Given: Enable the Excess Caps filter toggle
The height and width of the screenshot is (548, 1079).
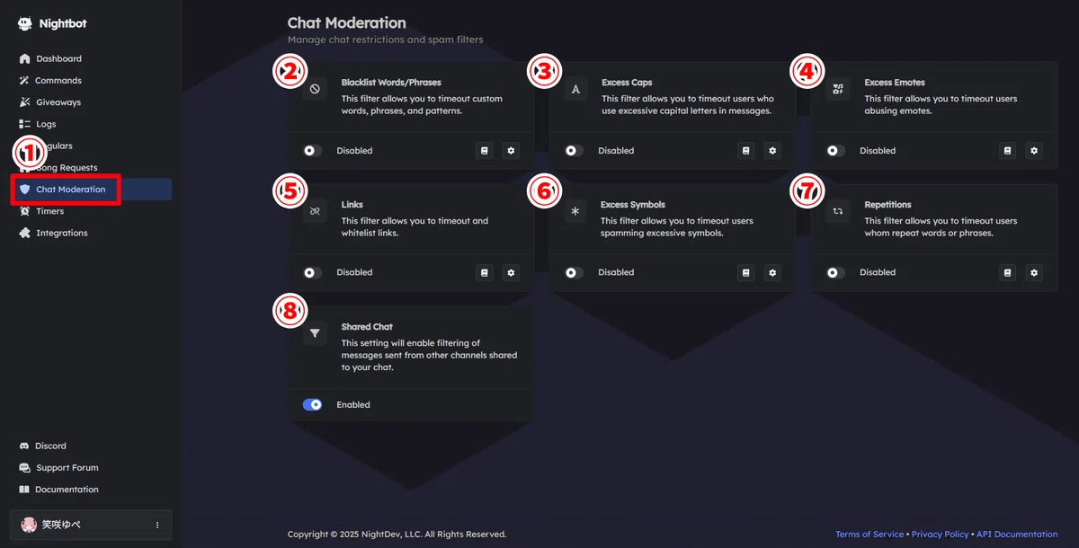Looking at the screenshot, I should pos(573,151).
